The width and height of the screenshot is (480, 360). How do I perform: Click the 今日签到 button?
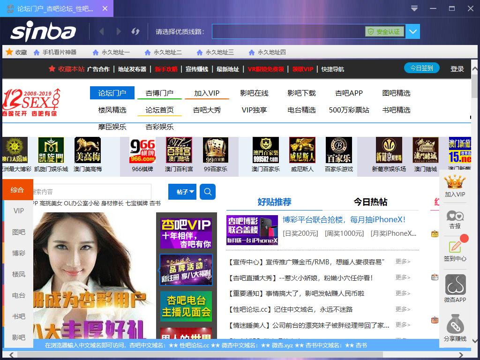click(421, 68)
